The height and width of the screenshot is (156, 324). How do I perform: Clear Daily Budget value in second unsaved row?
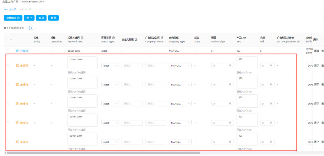[x=230, y=85]
